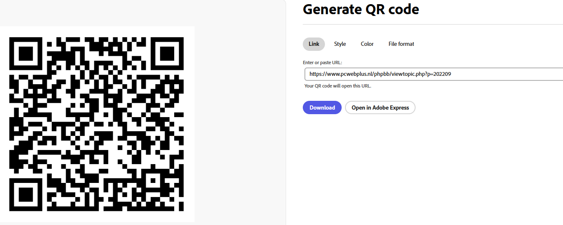Image resolution: width=563 pixels, height=225 pixels.
Task: Click the QR code preview image
Action: (x=96, y=124)
